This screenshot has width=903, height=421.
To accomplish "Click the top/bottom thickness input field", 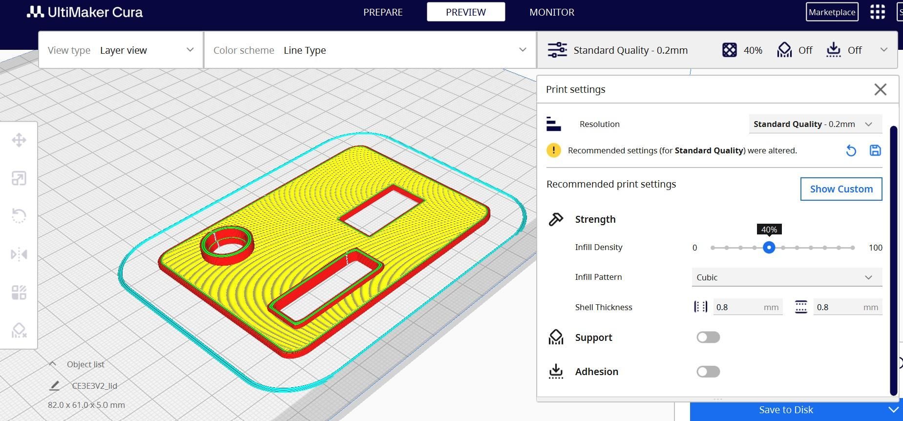I will coord(848,307).
